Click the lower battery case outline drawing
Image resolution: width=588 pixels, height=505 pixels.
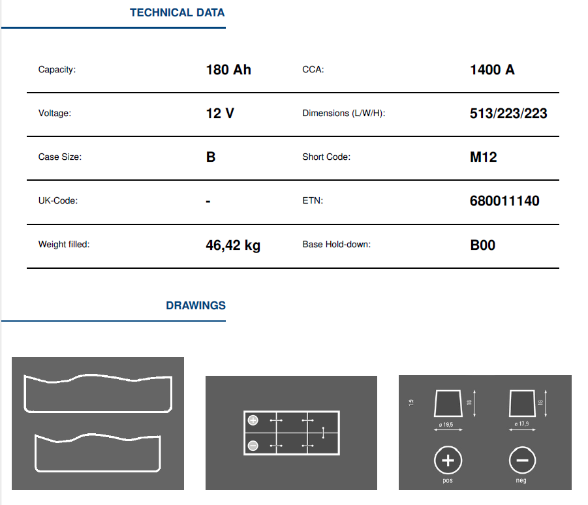(98, 452)
